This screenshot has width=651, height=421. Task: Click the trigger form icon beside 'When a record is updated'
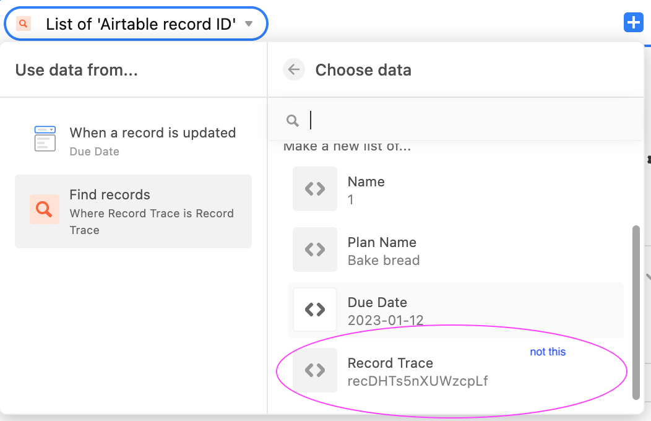click(x=45, y=139)
